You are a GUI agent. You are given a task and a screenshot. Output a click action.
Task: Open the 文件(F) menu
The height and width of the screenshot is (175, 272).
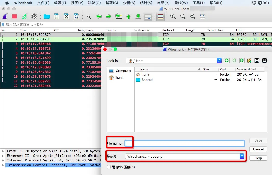(x=43, y=3)
